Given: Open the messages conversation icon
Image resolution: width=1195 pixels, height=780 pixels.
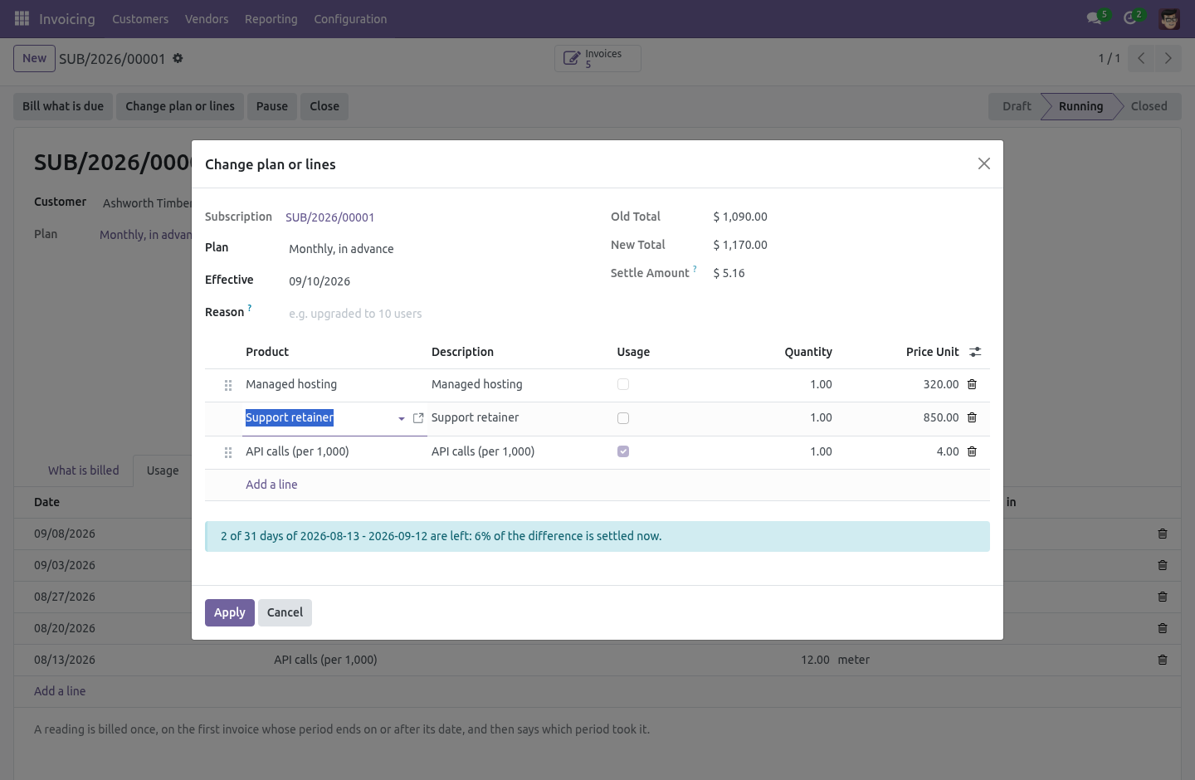Looking at the screenshot, I should (x=1095, y=18).
